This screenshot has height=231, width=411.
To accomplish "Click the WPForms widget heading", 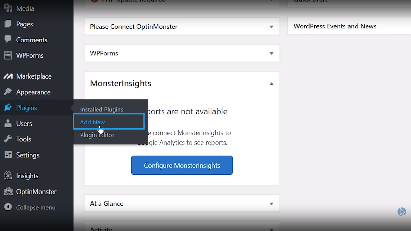I will (x=104, y=53).
